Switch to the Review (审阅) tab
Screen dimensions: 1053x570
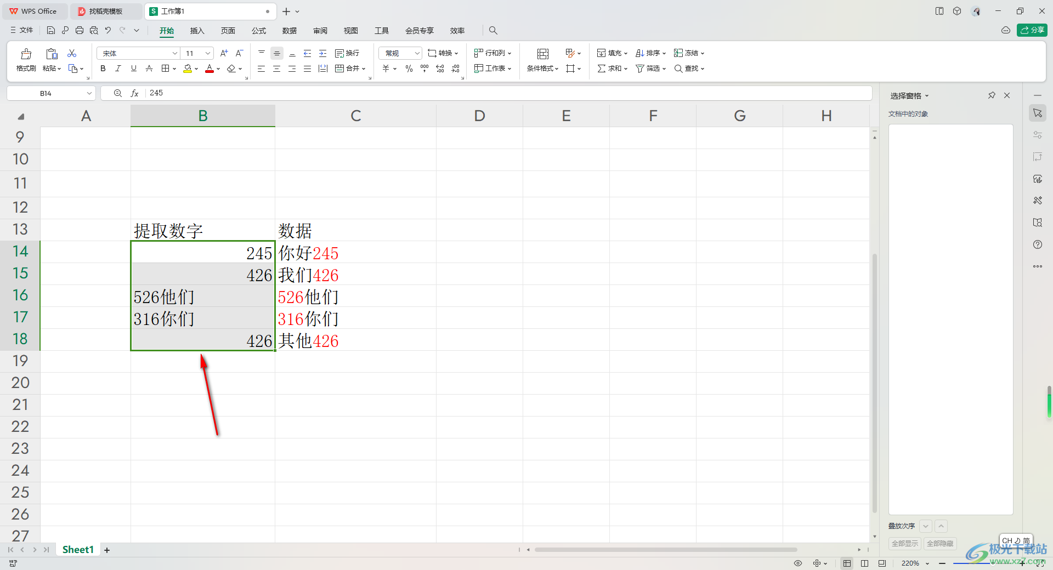pyautogui.click(x=320, y=31)
